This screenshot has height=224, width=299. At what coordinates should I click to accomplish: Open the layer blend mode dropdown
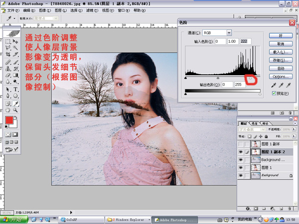click(x=263, y=129)
